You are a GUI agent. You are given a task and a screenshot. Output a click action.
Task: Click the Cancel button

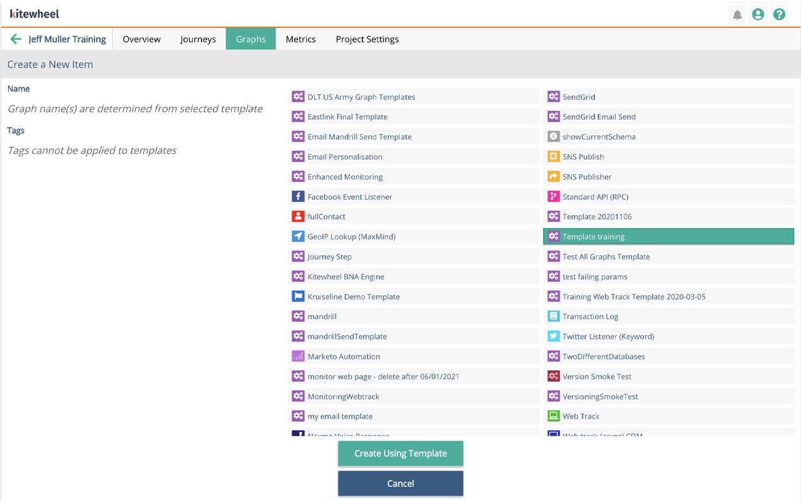coord(400,483)
